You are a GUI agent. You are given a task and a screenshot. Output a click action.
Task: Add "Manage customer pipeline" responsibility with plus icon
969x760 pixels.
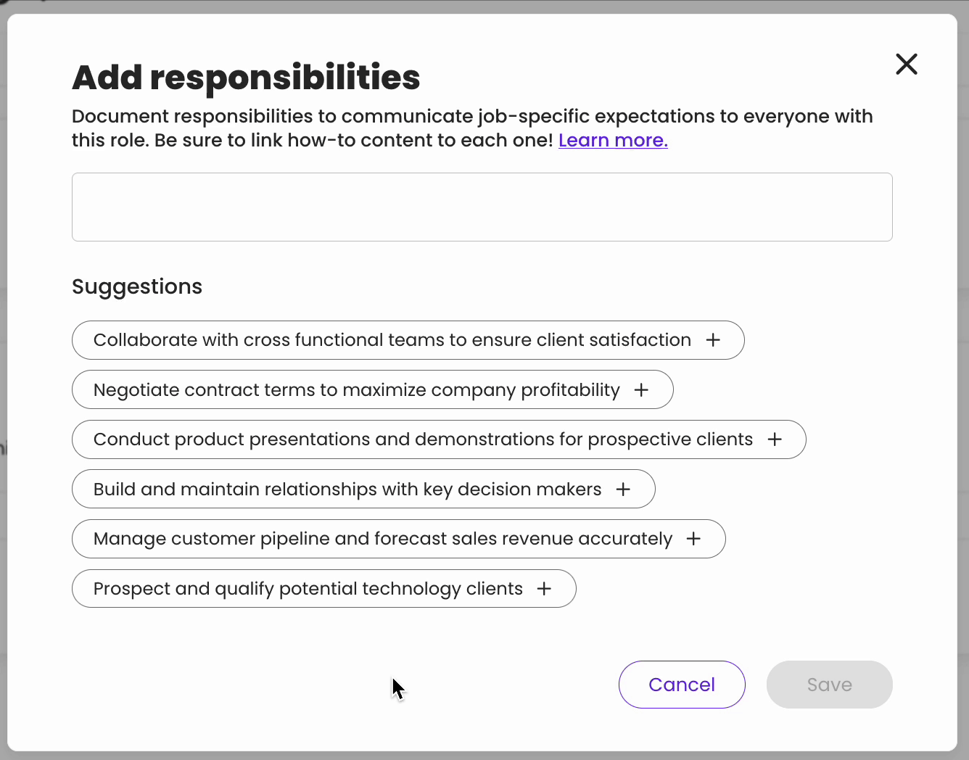click(693, 539)
